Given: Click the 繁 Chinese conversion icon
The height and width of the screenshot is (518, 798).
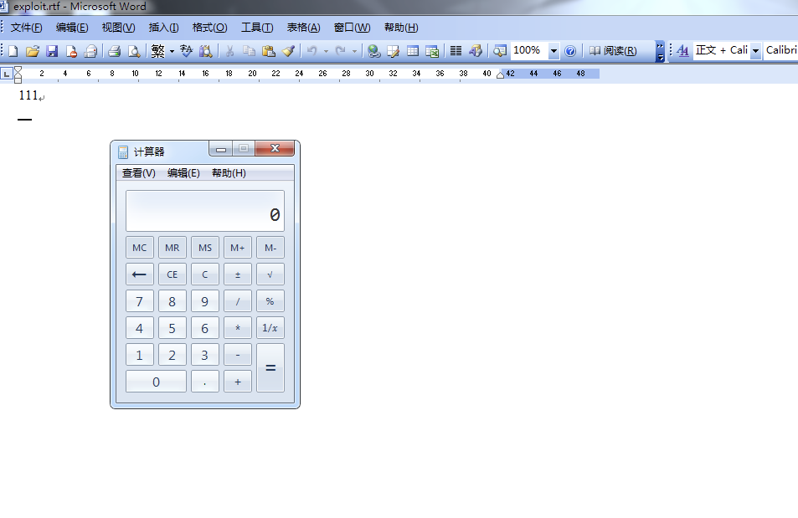Looking at the screenshot, I should [157, 51].
